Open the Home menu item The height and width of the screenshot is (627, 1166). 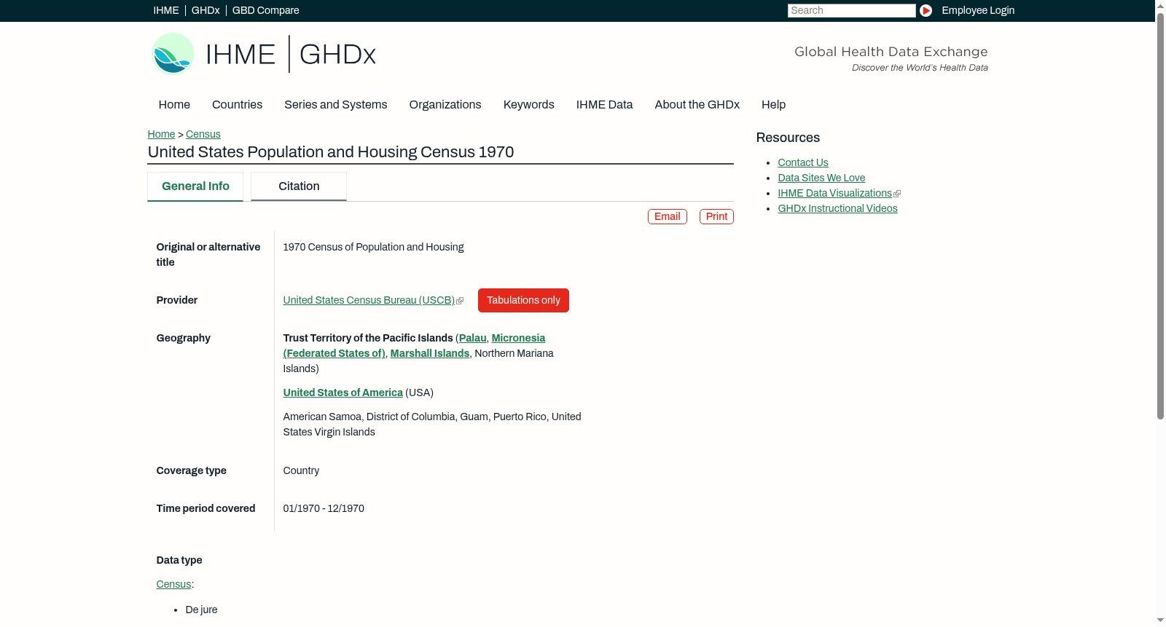click(174, 105)
